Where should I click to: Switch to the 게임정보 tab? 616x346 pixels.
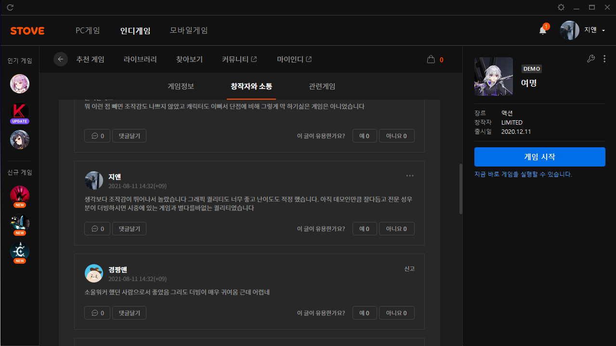[x=181, y=87]
